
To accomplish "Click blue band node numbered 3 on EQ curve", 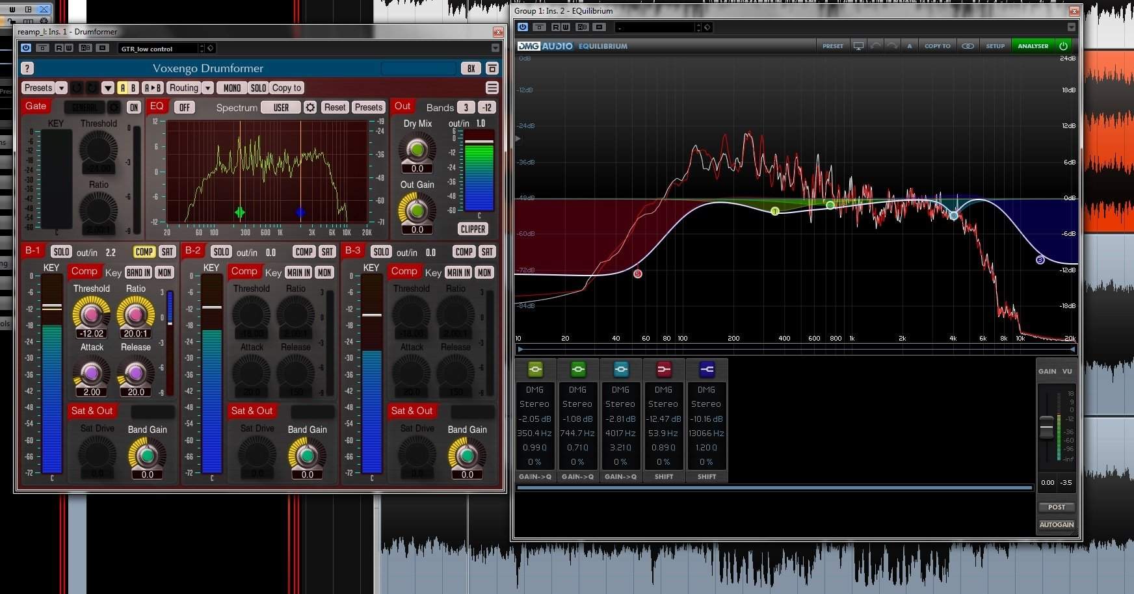I will (1040, 260).
